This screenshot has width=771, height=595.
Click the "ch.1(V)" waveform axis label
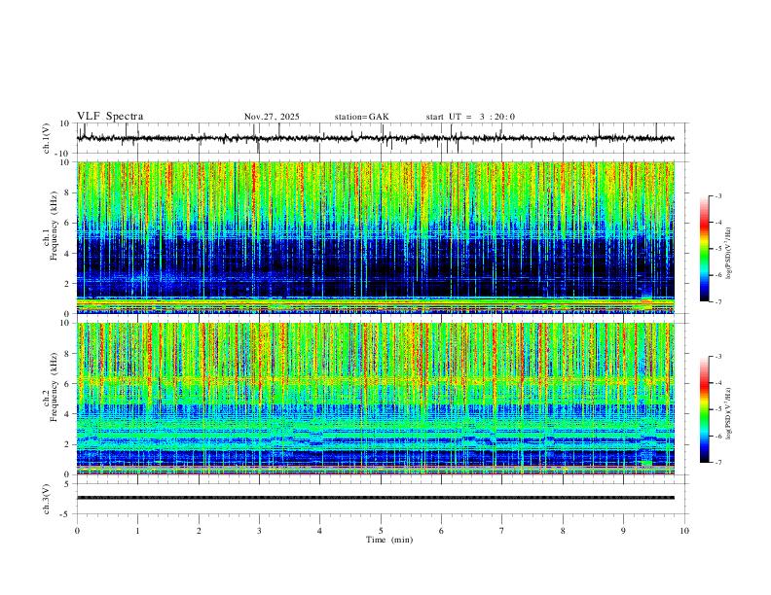(x=47, y=138)
